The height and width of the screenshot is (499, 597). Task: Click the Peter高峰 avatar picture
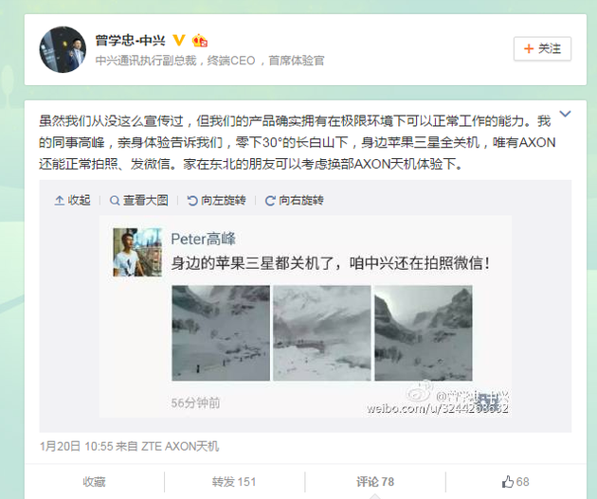pyautogui.click(x=137, y=252)
